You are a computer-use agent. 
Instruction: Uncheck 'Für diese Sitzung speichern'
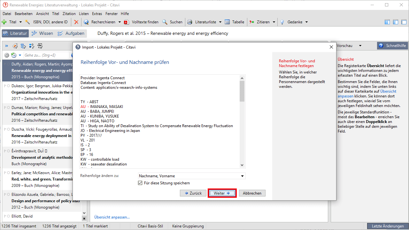pos(140,183)
